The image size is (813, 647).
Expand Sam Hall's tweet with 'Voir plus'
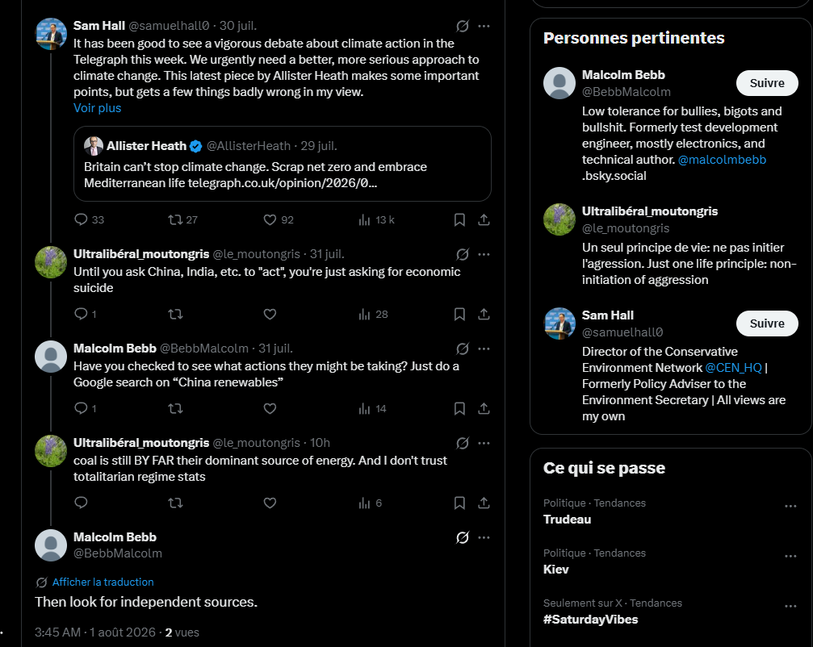tap(98, 108)
